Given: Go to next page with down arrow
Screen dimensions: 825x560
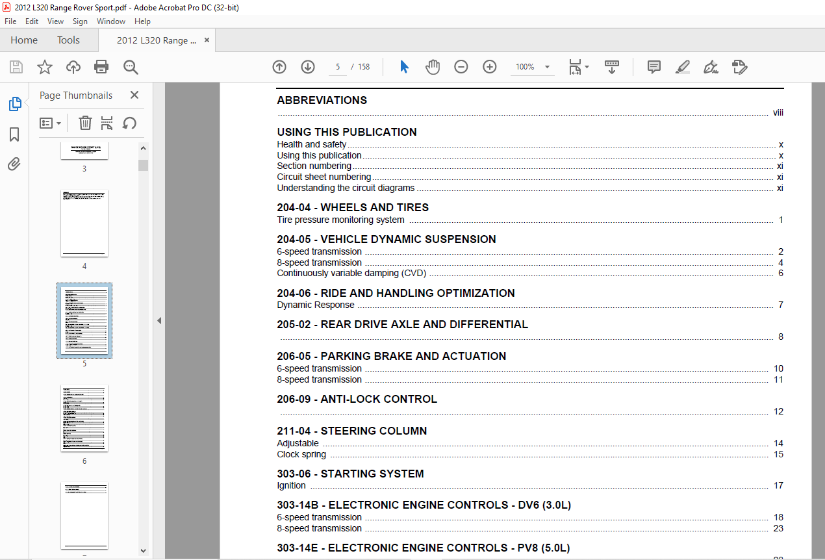Looking at the screenshot, I should [x=308, y=67].
